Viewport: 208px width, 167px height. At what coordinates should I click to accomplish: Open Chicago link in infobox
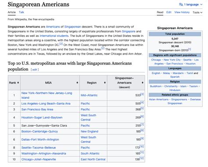click(x=156, y=60)
